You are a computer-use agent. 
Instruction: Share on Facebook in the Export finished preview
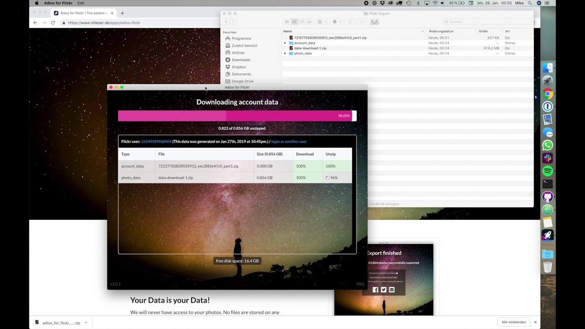point(376,290)
